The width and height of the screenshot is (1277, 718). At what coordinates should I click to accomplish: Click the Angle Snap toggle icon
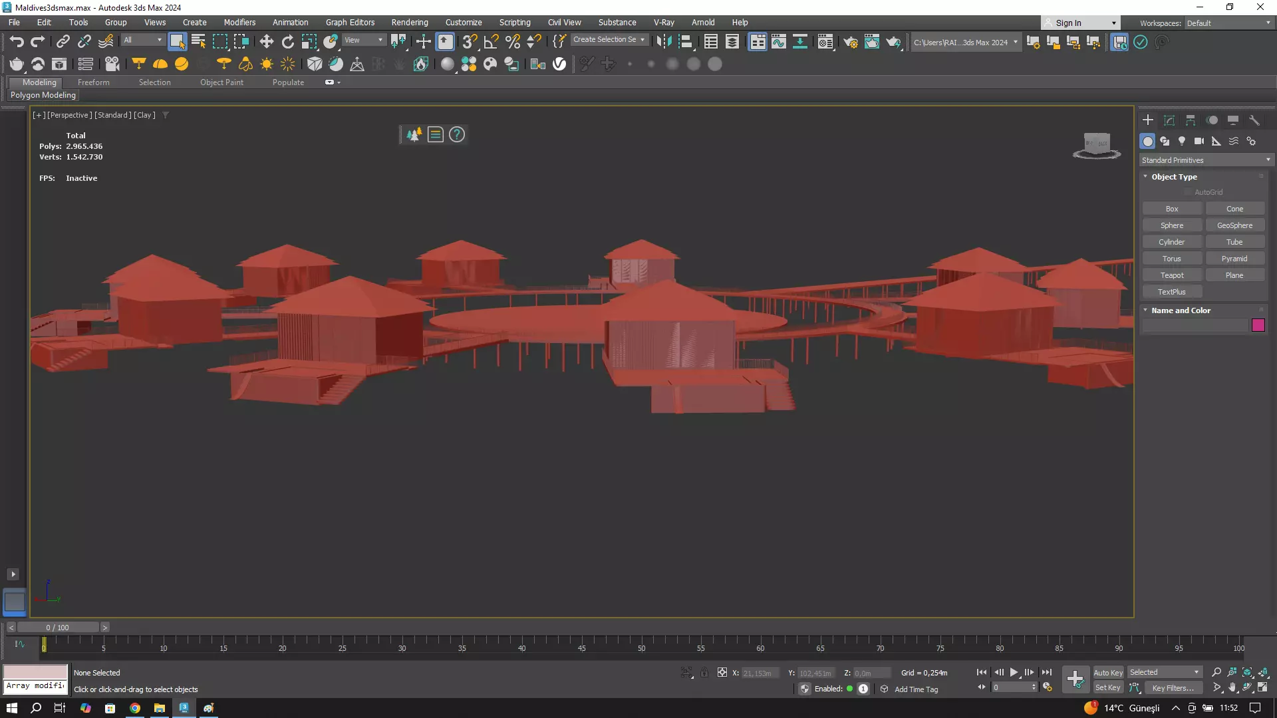tap(491, 42)
